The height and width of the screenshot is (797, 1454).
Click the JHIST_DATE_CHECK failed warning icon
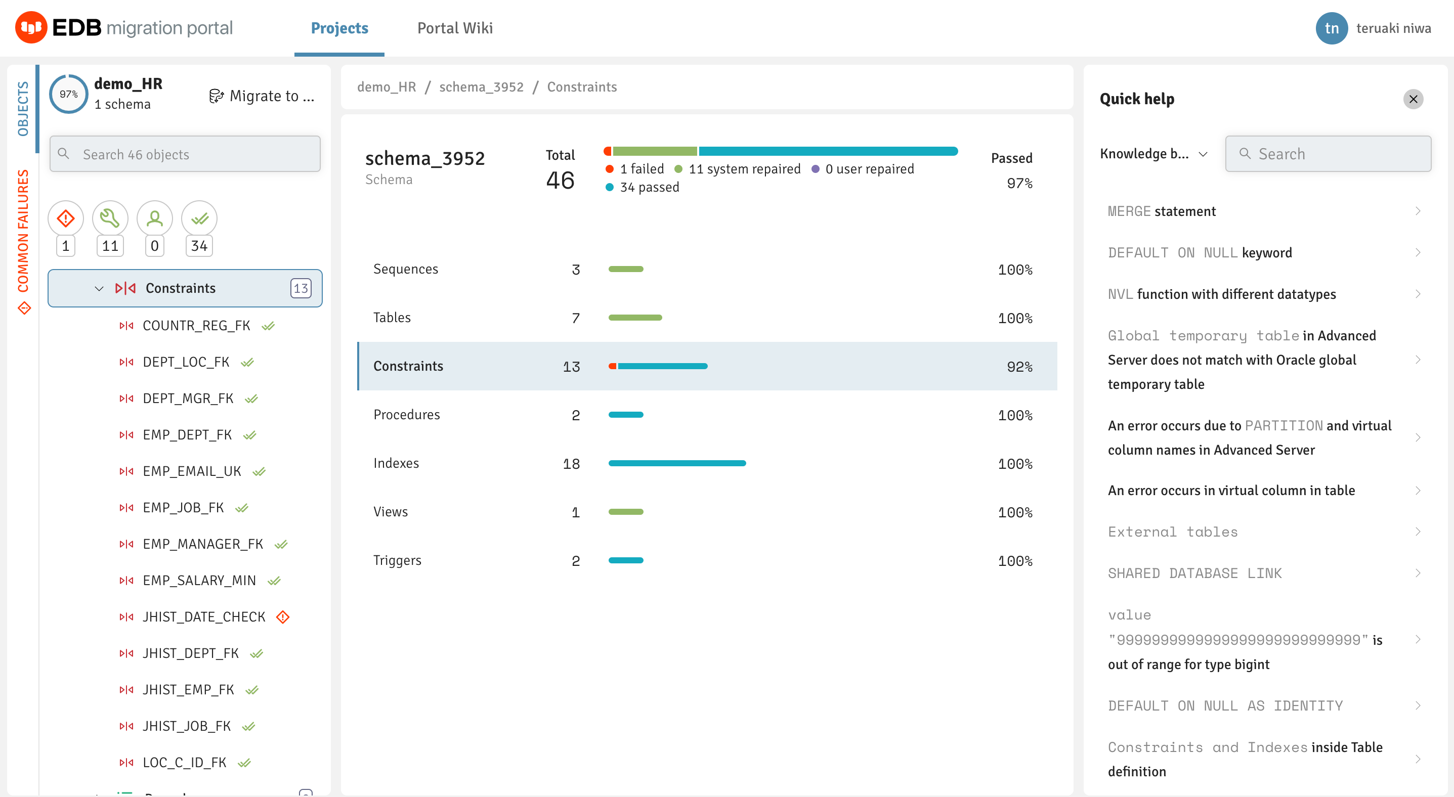[283, 617]
